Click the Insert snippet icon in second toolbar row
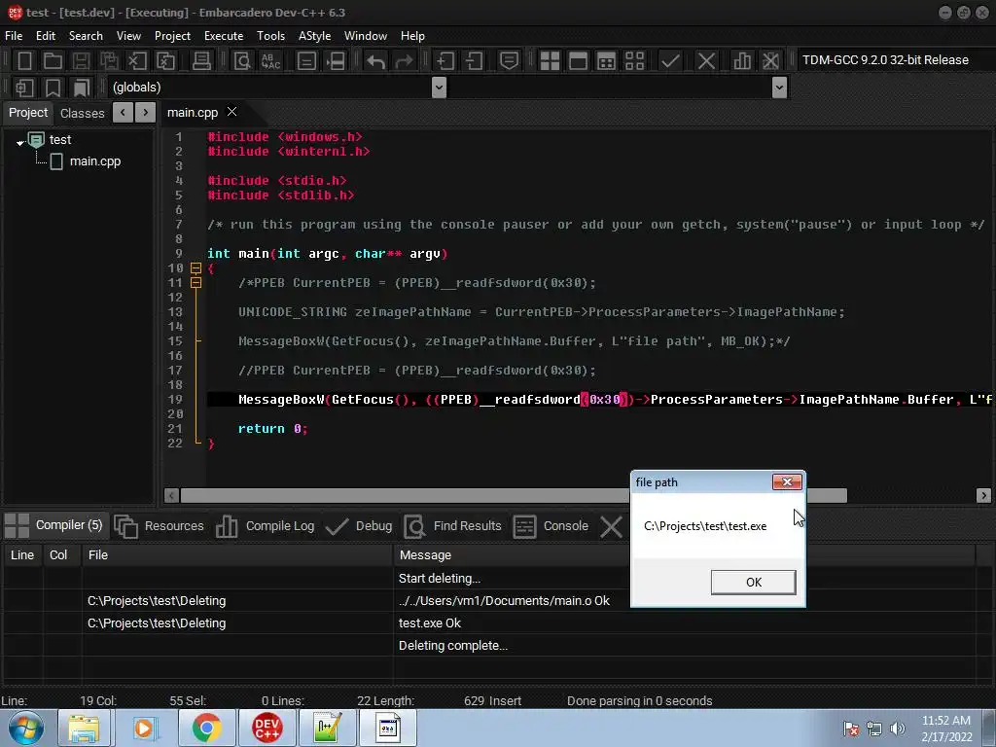 pos(24,87)
